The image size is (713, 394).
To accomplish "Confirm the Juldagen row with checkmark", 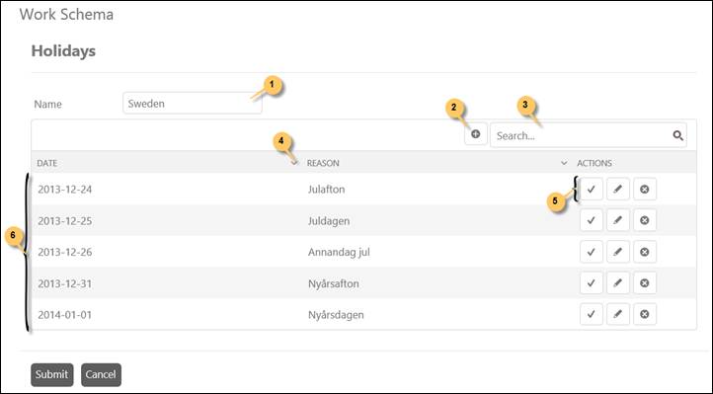I will pyautogui.click(x=592, y=220).
